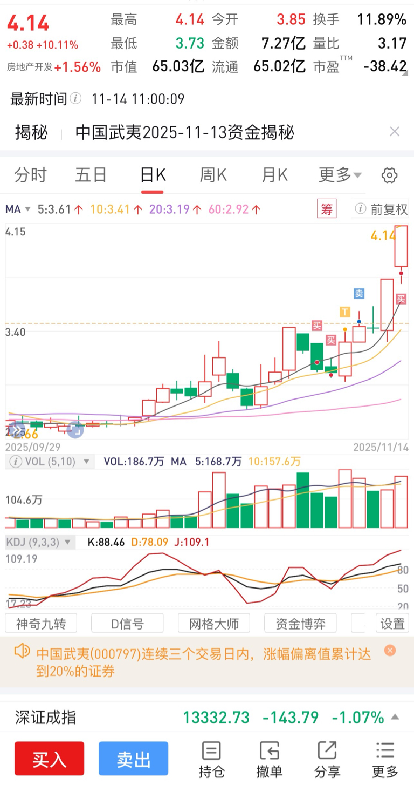Select the D信号 indicator button
Viewport: 414px width, 798px height.
click(x=127, y=624)
